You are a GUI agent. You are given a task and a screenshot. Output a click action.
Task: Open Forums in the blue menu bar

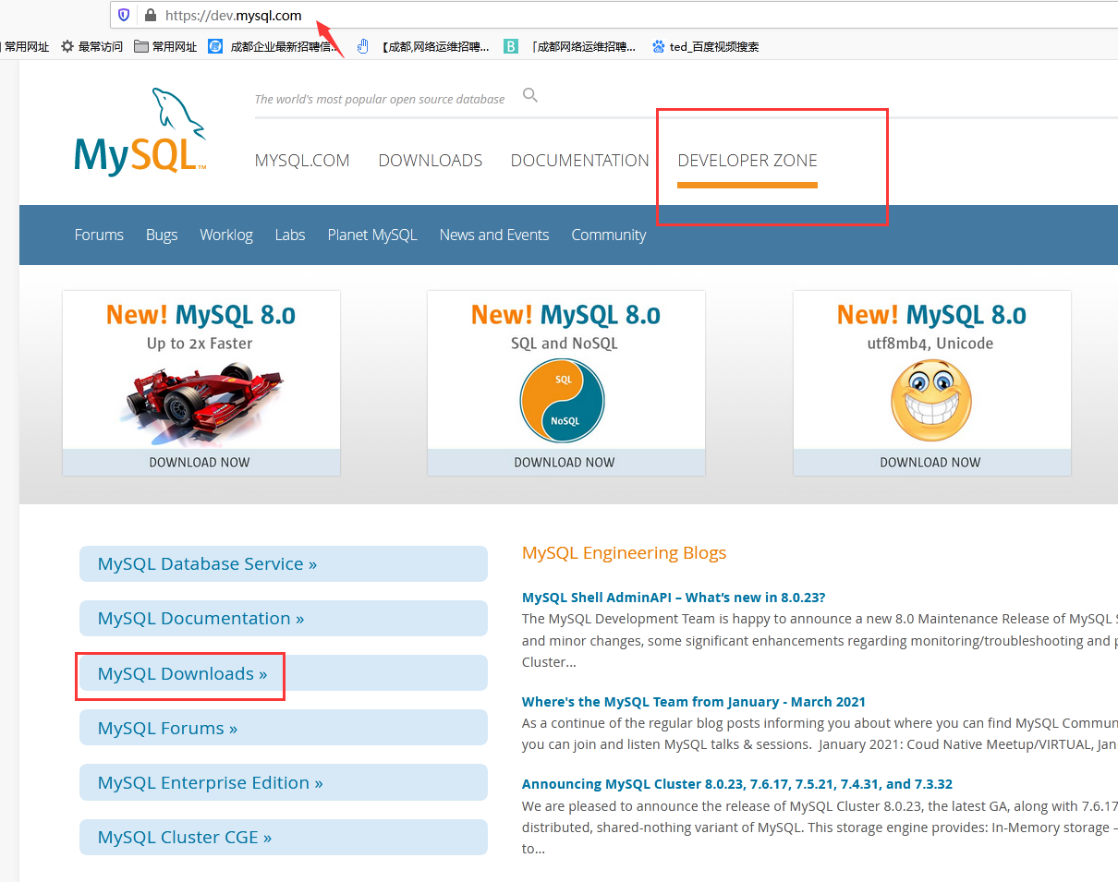coord(99,235)
